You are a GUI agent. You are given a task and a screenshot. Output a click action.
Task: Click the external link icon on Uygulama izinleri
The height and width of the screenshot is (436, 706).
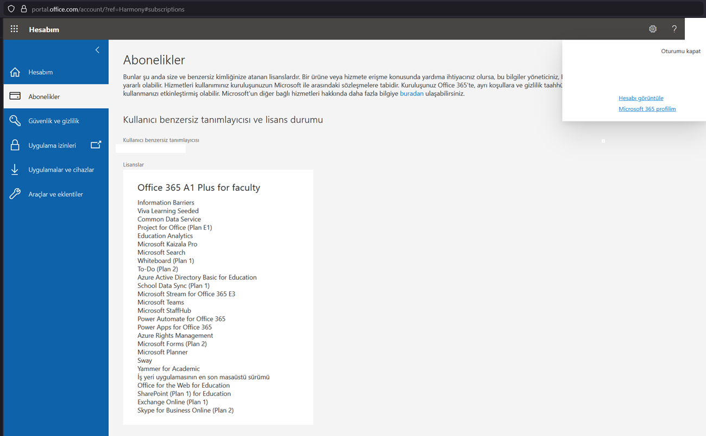tap(96, 145)
